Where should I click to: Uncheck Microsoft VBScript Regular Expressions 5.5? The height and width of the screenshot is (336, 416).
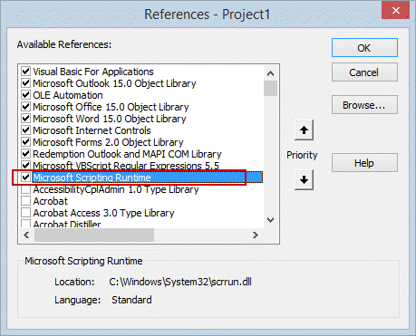pos(25,166)
